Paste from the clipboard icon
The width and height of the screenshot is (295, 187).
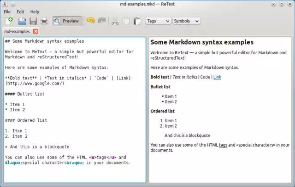137,21
